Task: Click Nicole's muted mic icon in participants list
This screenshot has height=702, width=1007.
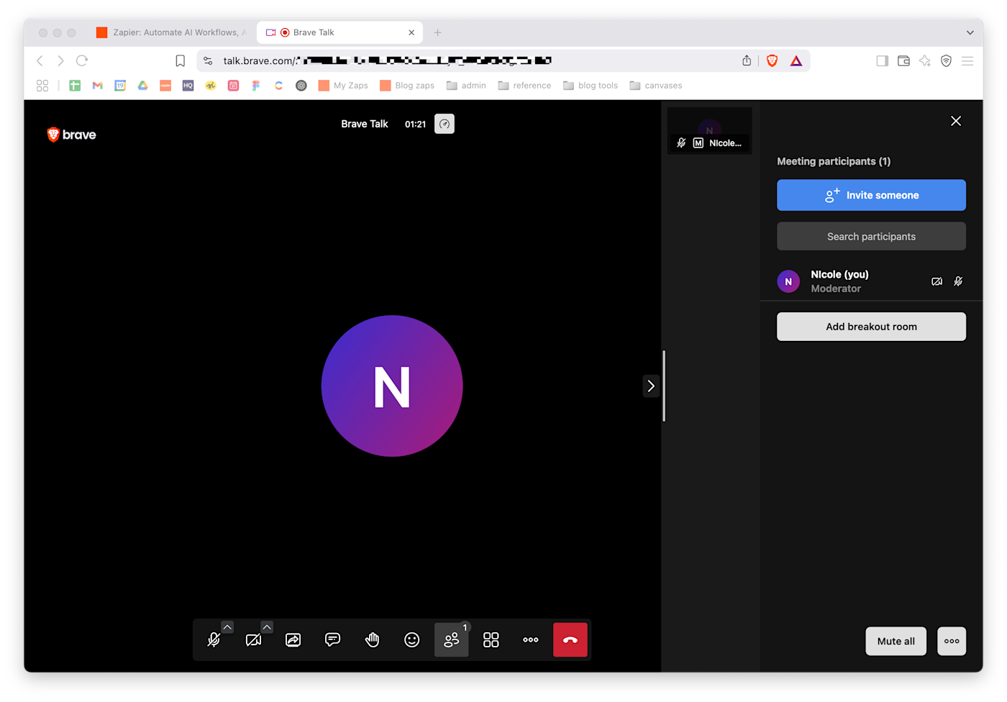Action: pyautogui.click(x=958, y=281)
